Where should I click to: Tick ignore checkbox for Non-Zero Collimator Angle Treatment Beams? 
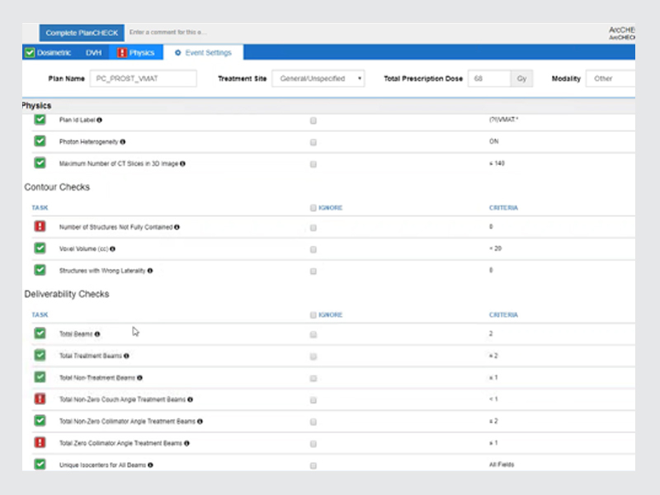click(x=313, y=422)
